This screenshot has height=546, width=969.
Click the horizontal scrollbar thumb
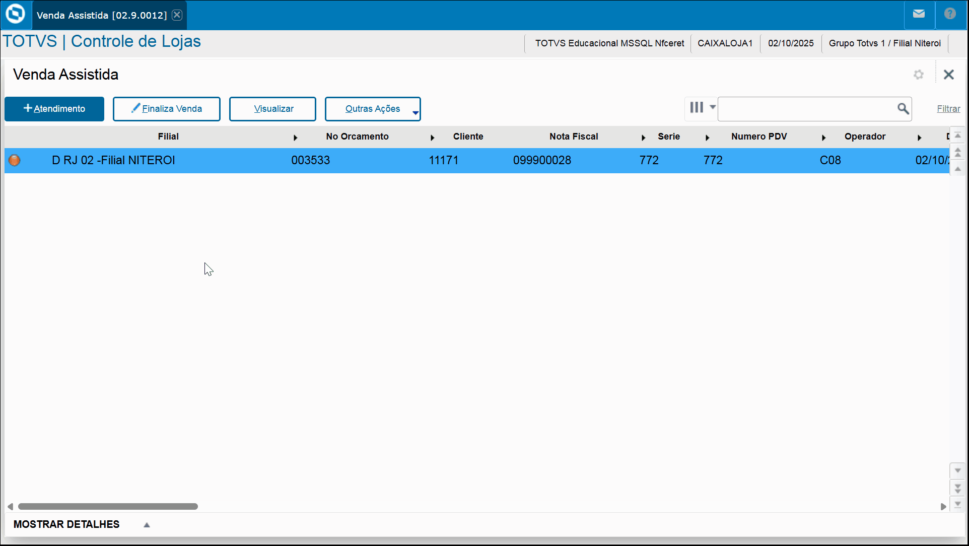(108, 506)
